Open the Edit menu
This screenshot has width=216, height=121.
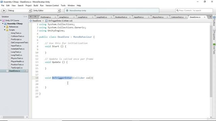[x=8, y=5]
